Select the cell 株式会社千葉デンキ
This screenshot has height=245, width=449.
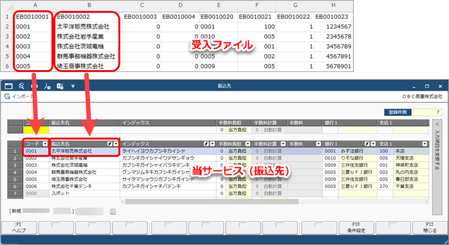point(84,186)
